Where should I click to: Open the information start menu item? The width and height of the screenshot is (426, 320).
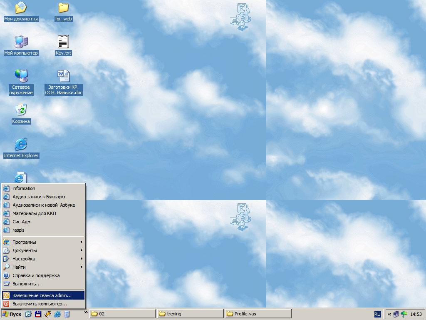coord(43,188)
